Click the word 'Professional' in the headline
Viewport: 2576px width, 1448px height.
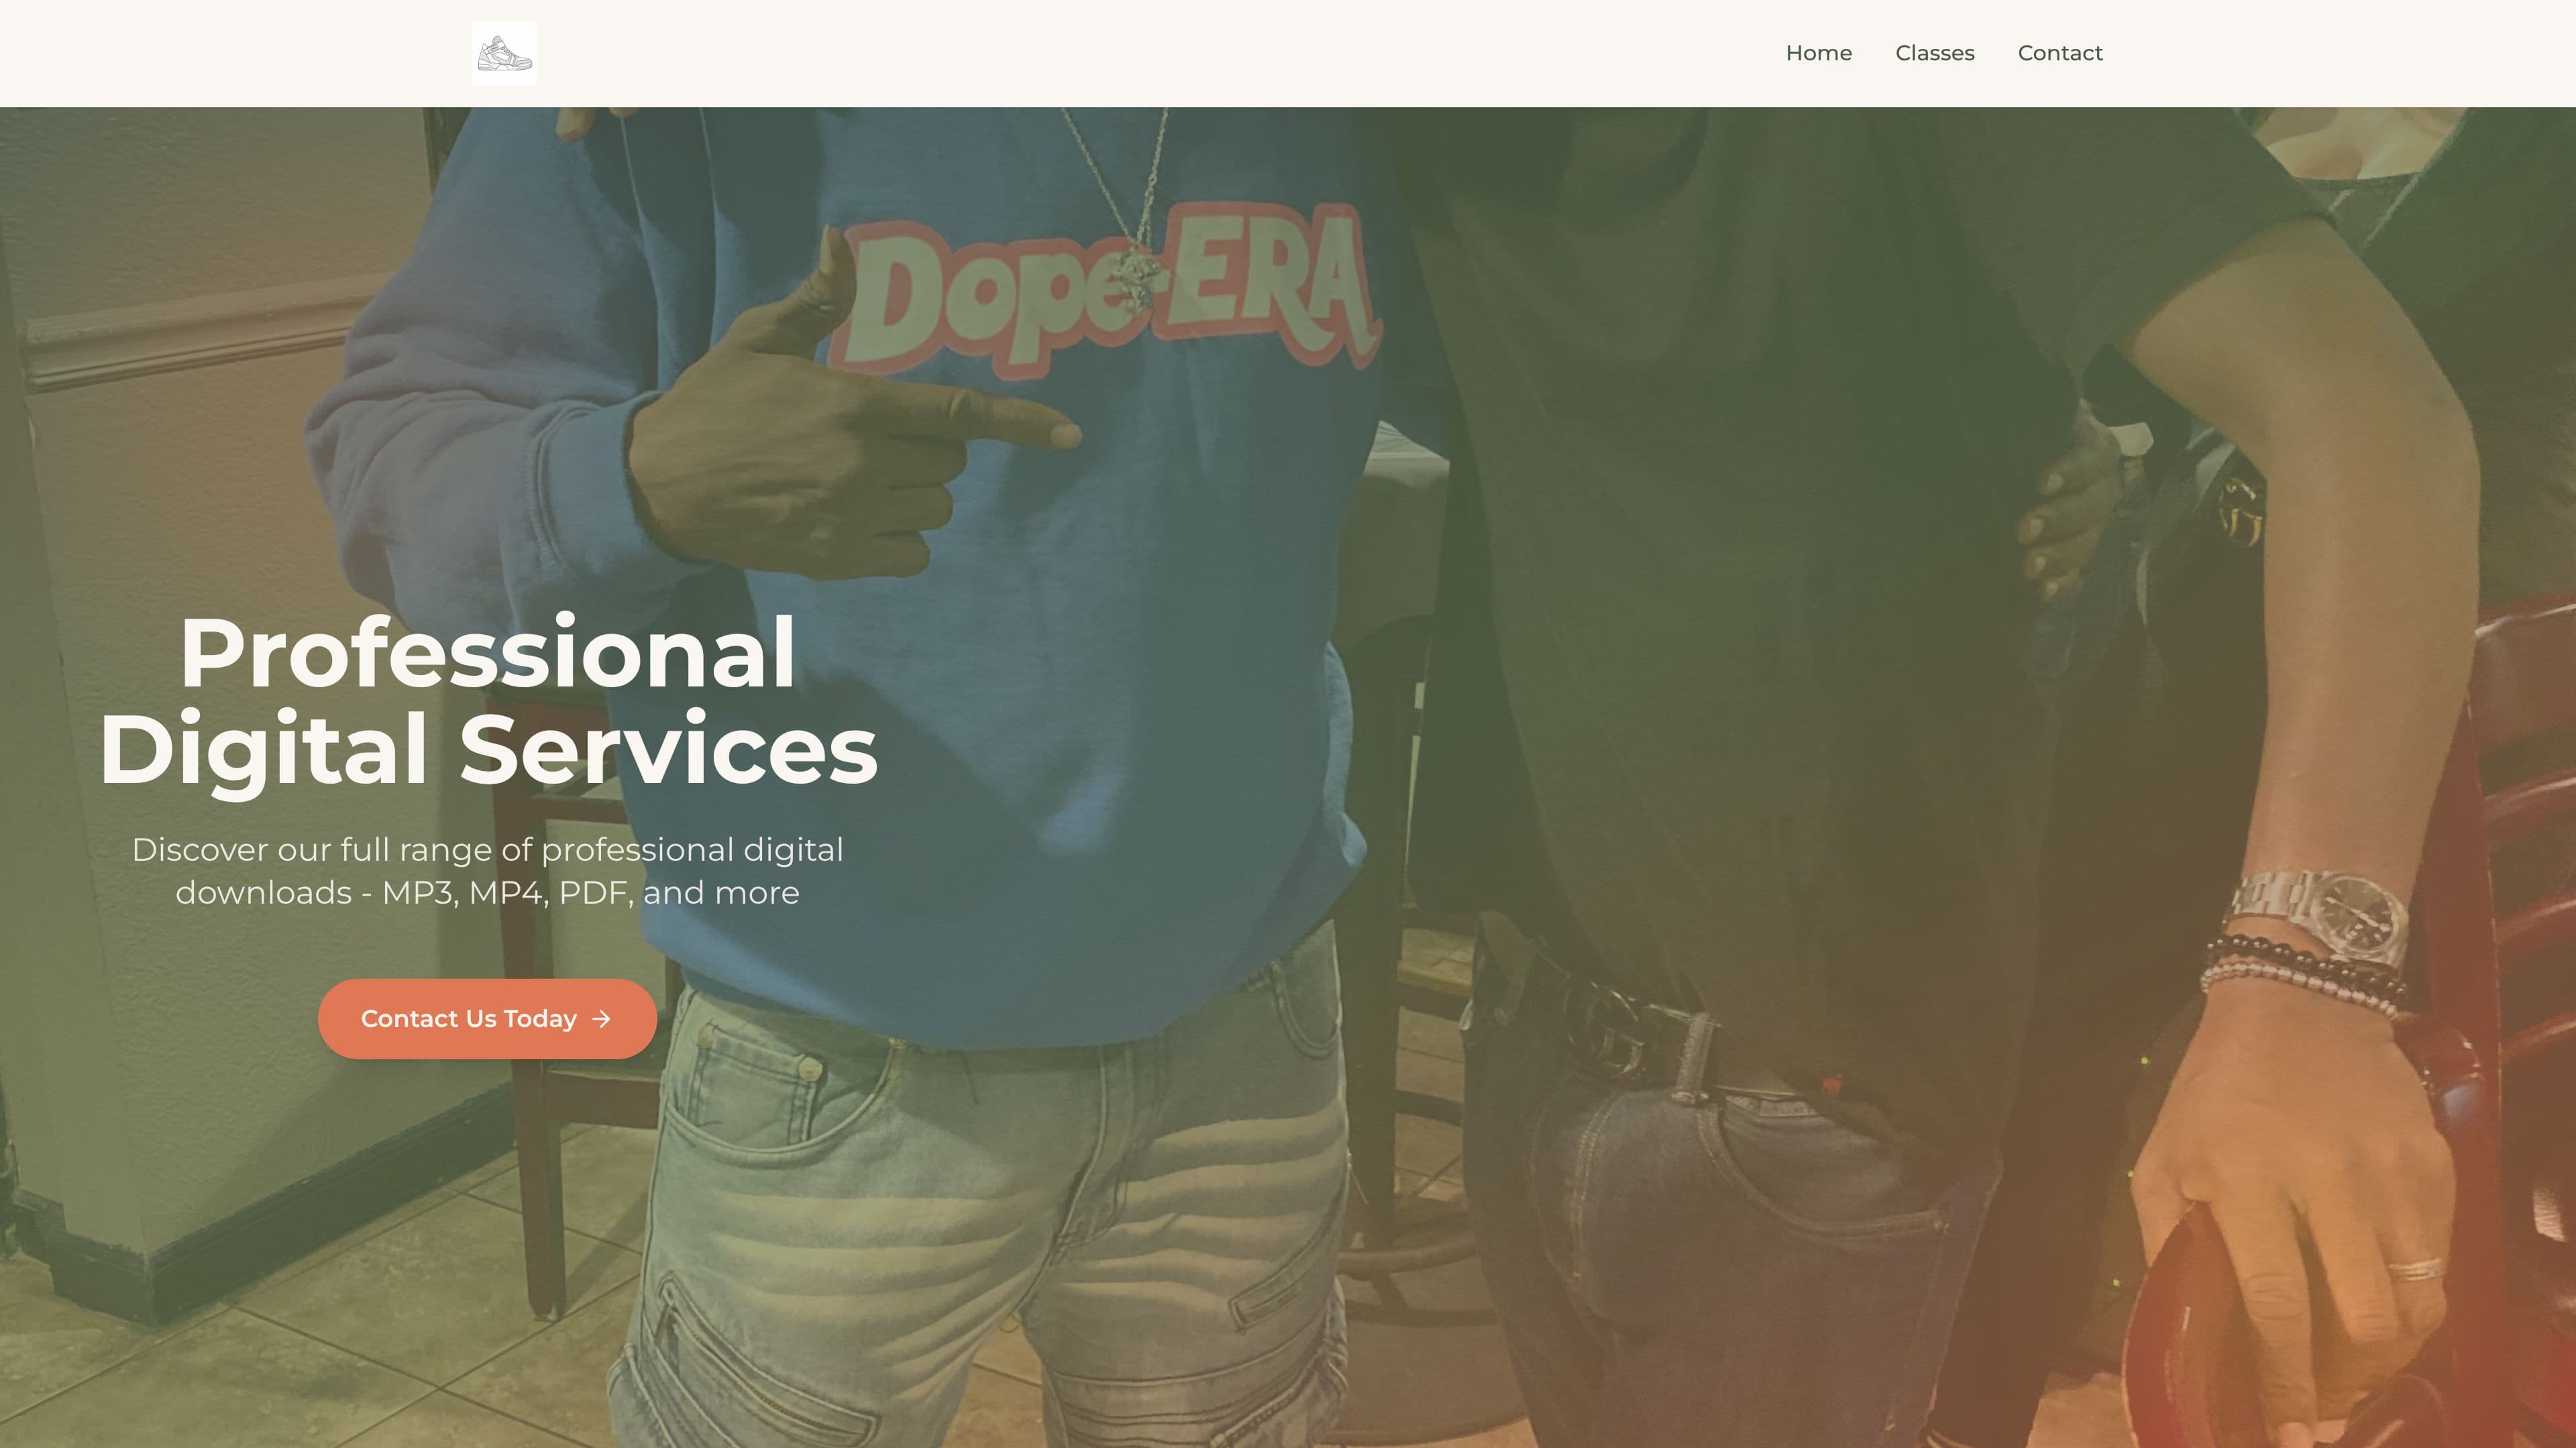point(488,652)
